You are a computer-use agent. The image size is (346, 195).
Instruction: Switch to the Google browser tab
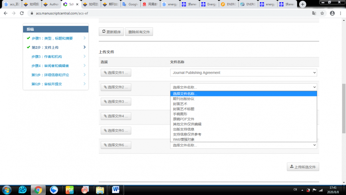coord(131,4)
